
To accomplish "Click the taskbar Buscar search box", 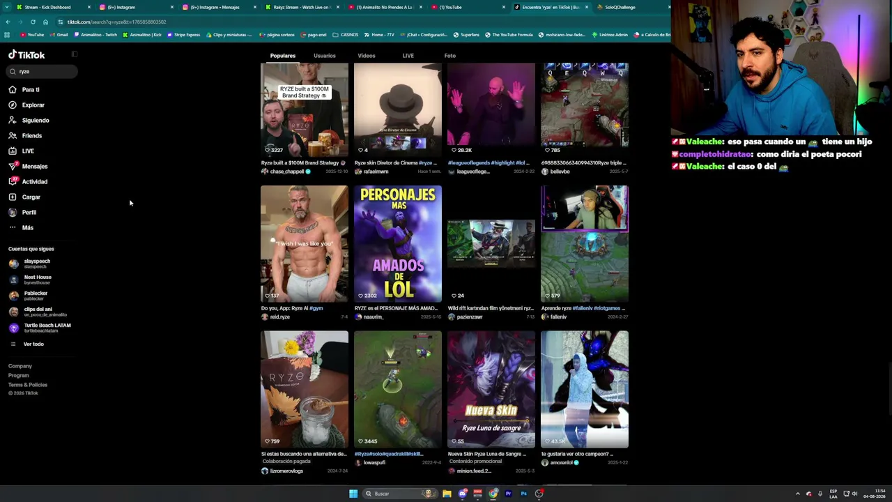I will tap(399, 494).
